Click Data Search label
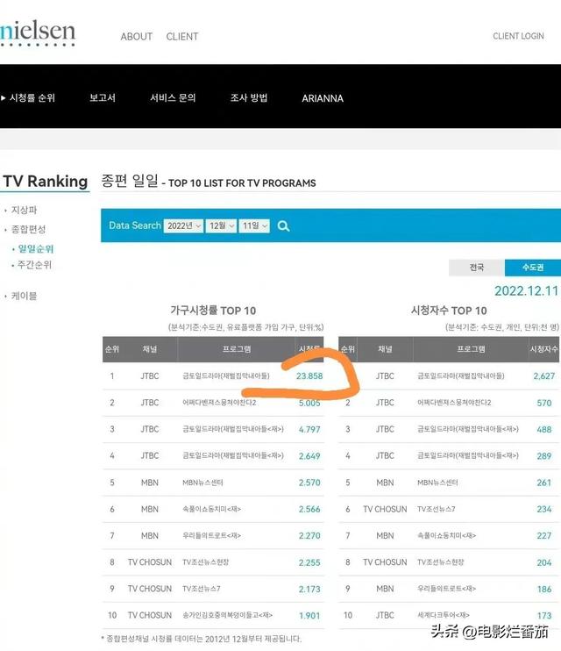The height and width of the screenshot is (651, 561). [x=135, y=225]
